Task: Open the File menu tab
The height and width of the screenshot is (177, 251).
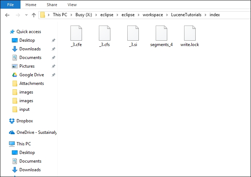Action: (x=10, y=5)
